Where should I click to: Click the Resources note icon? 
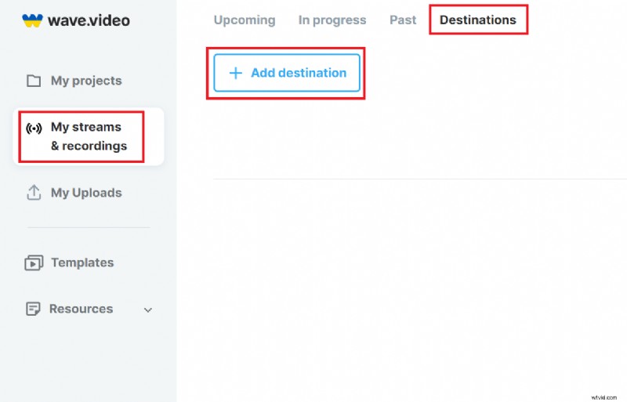click(33, 309)
